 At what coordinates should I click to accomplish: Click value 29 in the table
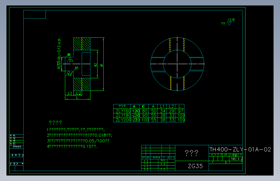(172, 111)
